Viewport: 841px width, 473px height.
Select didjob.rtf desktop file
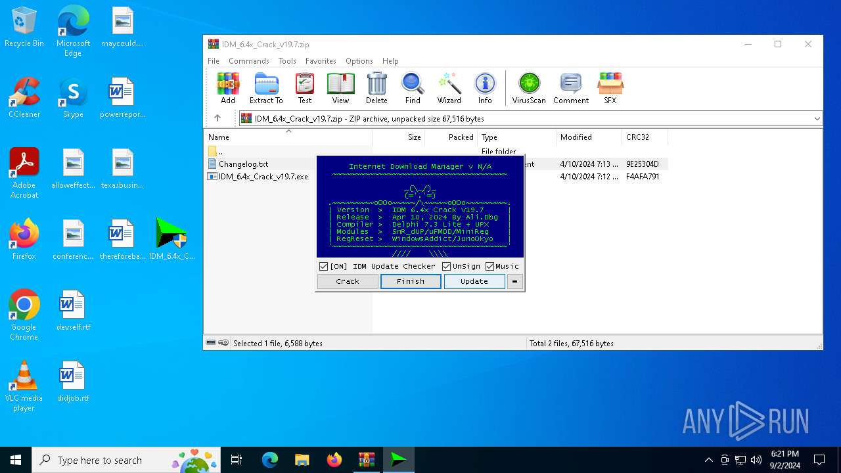click(x=73, y=382)
